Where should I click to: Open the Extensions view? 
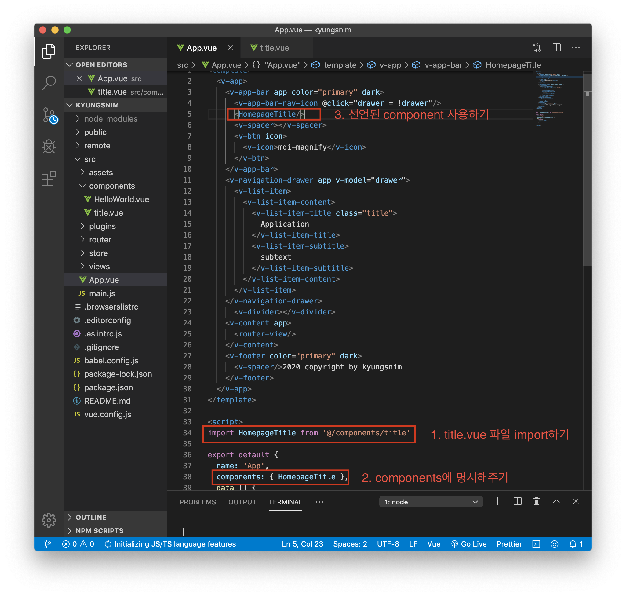point(49,178)
